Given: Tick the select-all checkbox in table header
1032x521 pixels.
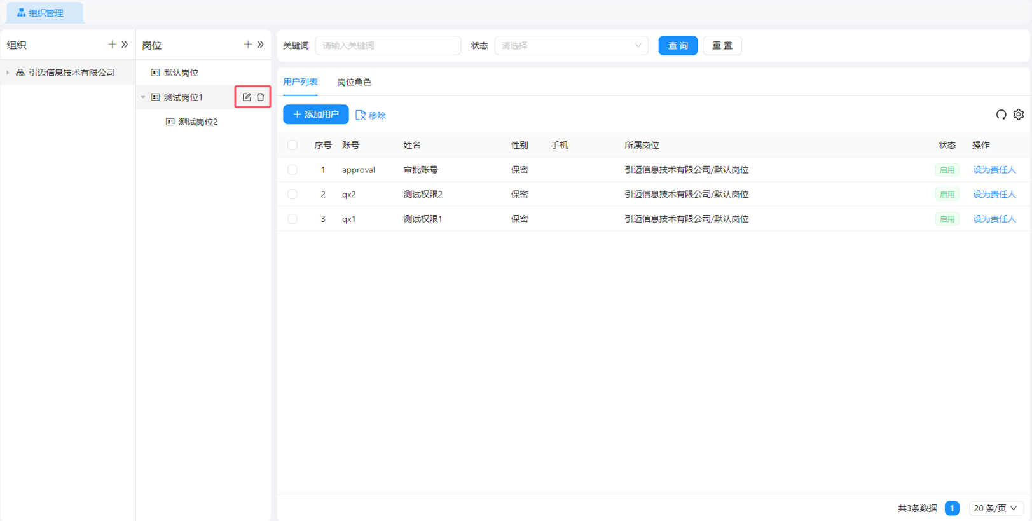Looking at the screenshot, I should (292, 146).
